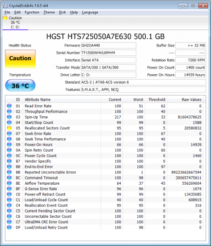Screen dimensions: 211x246
Task: Click the Features field
Action: click(x=143, y=90)
